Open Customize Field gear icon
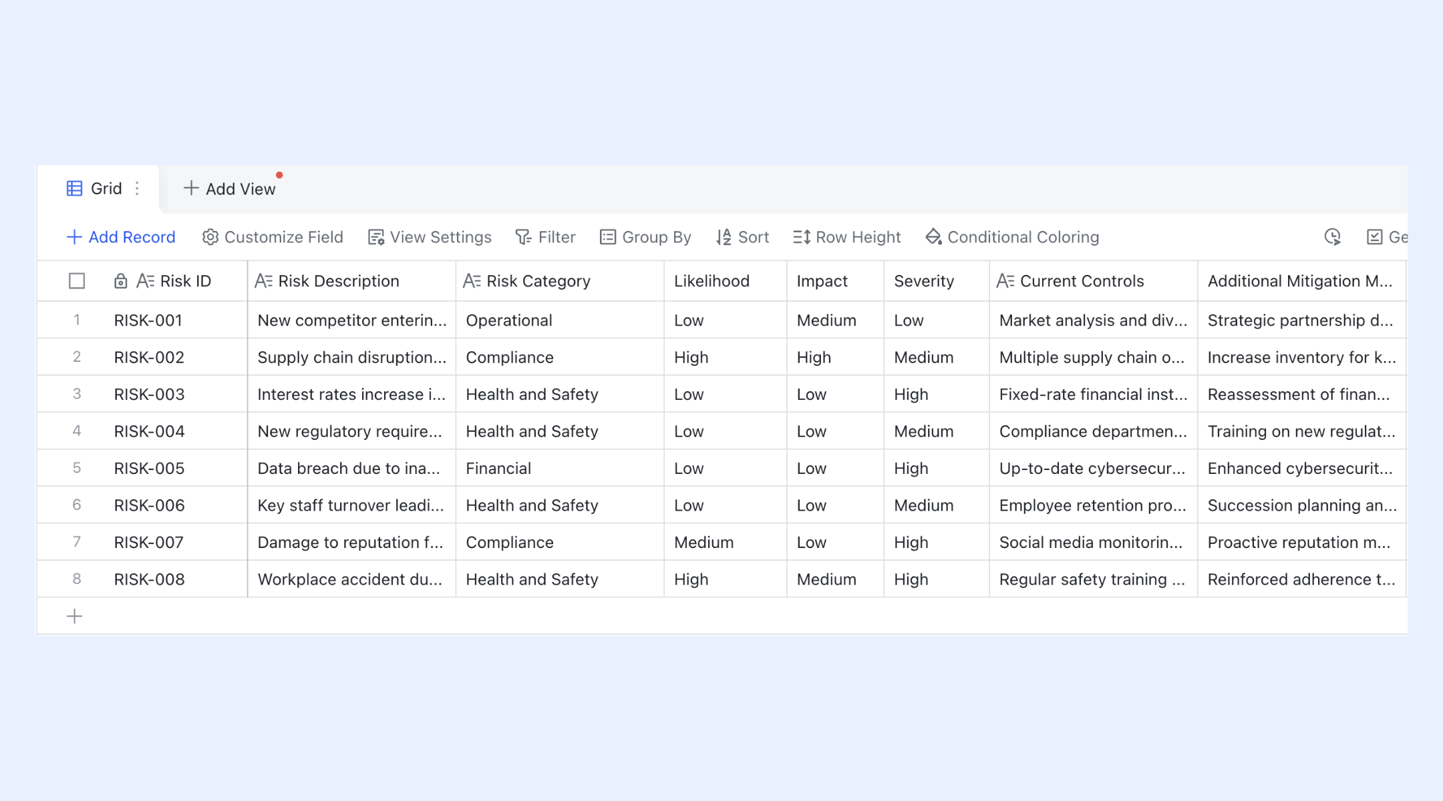The height and width of the screenshot is (801, 1443). pos(210,237)
